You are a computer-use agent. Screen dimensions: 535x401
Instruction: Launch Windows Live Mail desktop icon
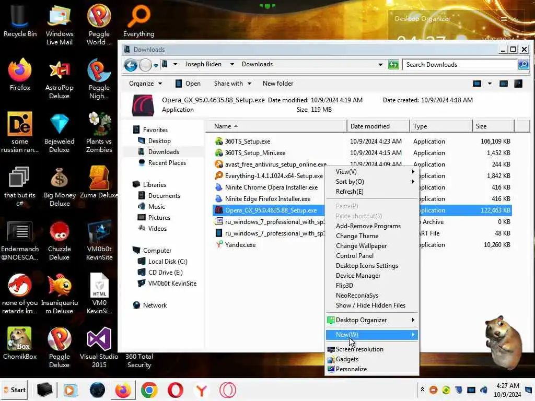[x=60, y=26]
